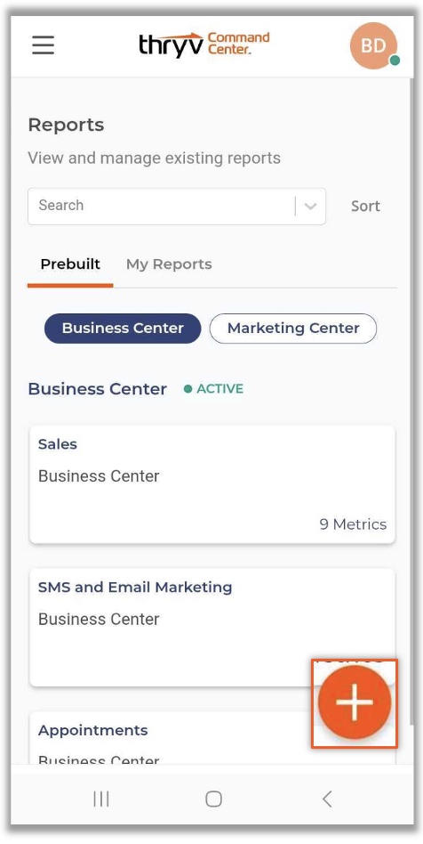This screenshot has width=423, height=844.
Task: Open the SMS and Email Marketing report
Action: (x=212, y=628)
